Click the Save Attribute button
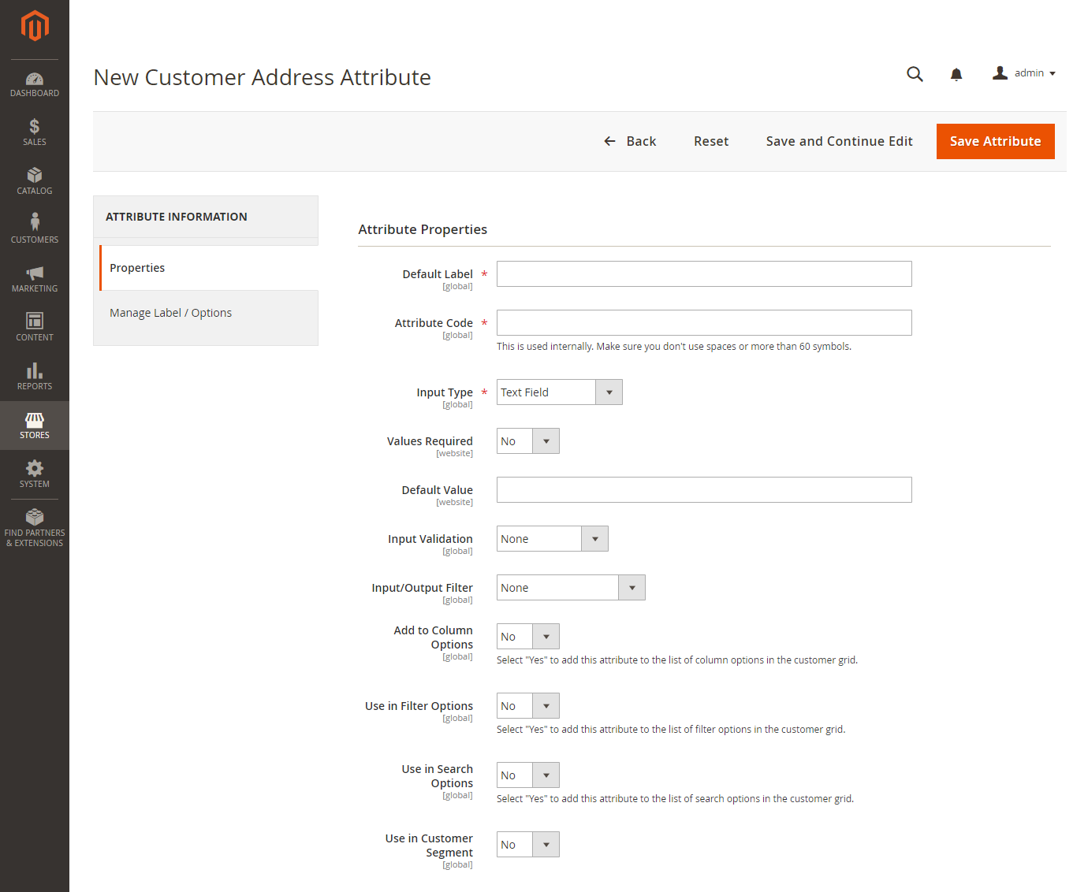Image resolution: width=1088 pixels, height=892 pixels. [x=996, y=141]
